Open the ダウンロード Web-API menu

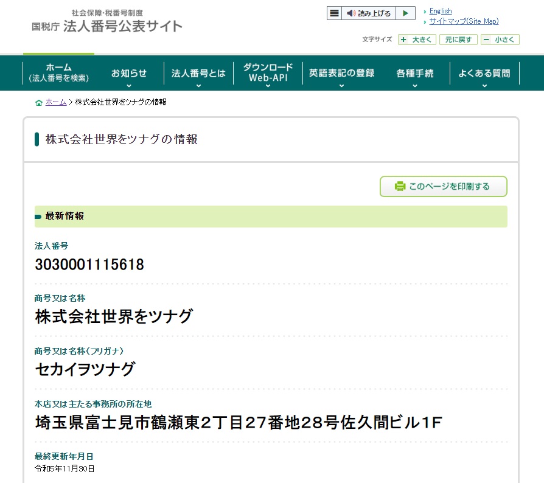click(268, 73)
